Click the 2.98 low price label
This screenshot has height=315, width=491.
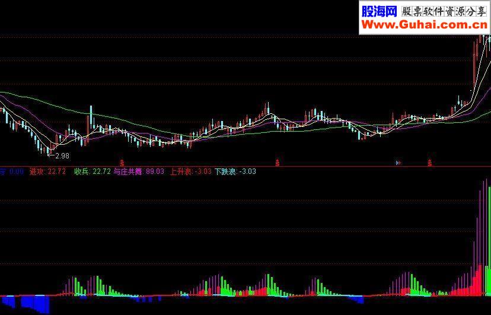pos(62,155)
